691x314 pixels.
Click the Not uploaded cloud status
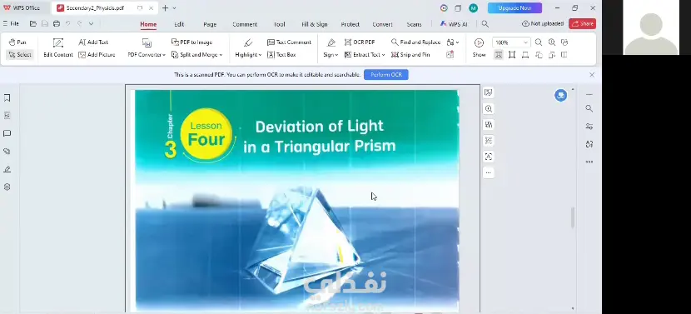pos(543,24)
